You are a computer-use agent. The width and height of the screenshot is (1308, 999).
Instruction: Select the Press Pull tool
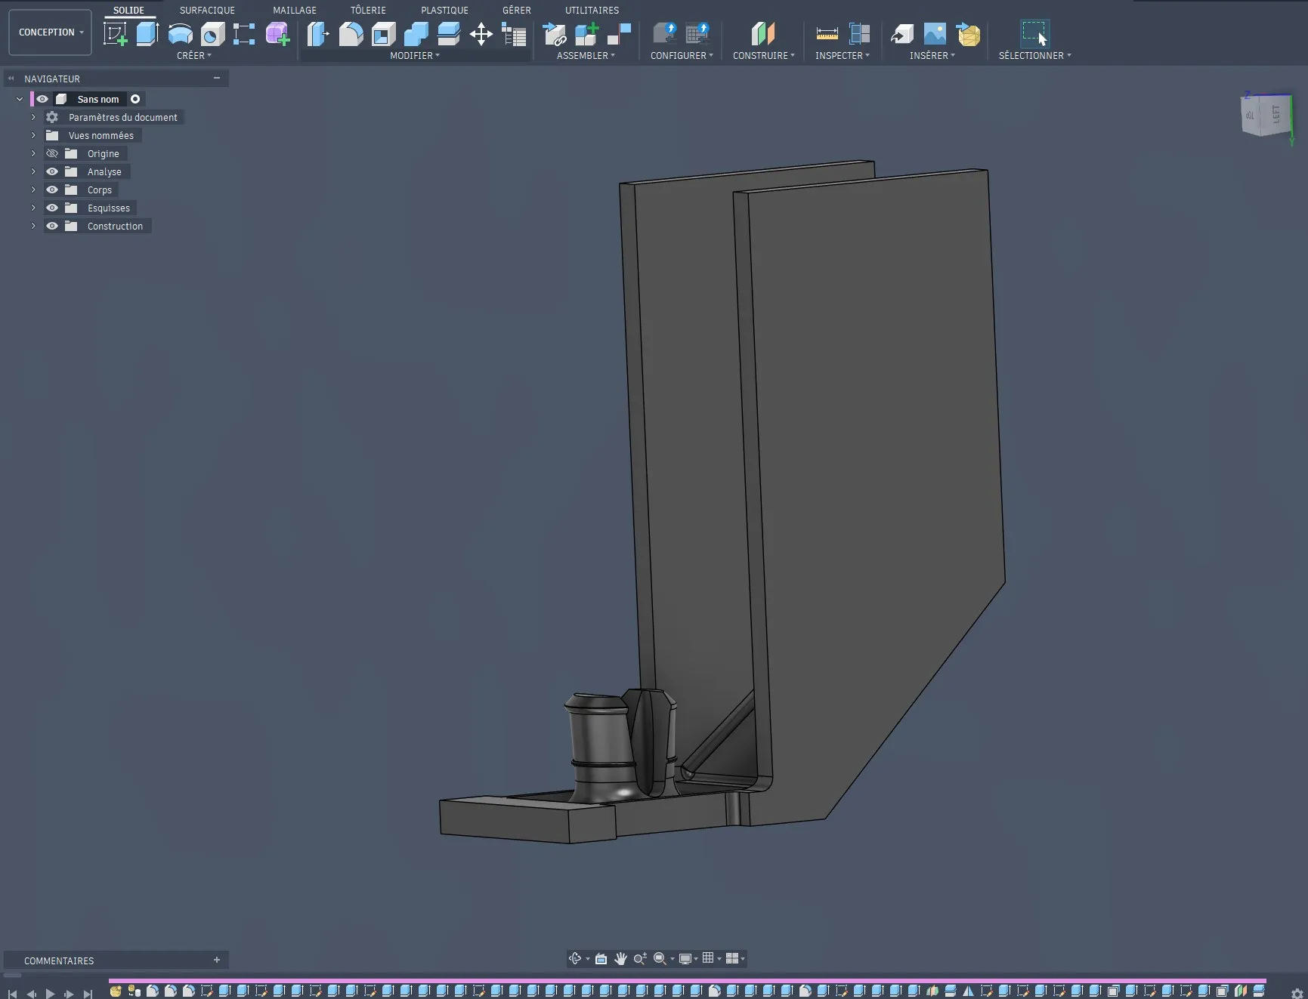[x=318, y=34]
